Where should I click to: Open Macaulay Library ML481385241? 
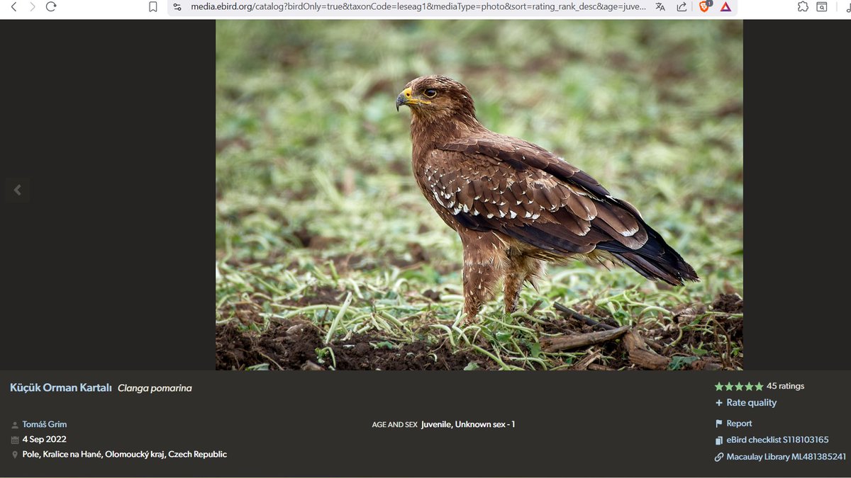tap(779, 456)
